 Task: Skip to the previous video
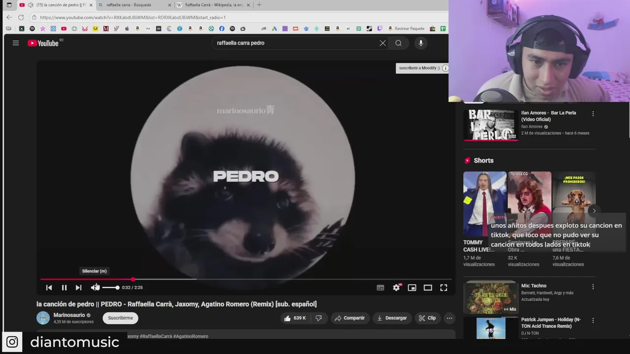coord(49,288)
